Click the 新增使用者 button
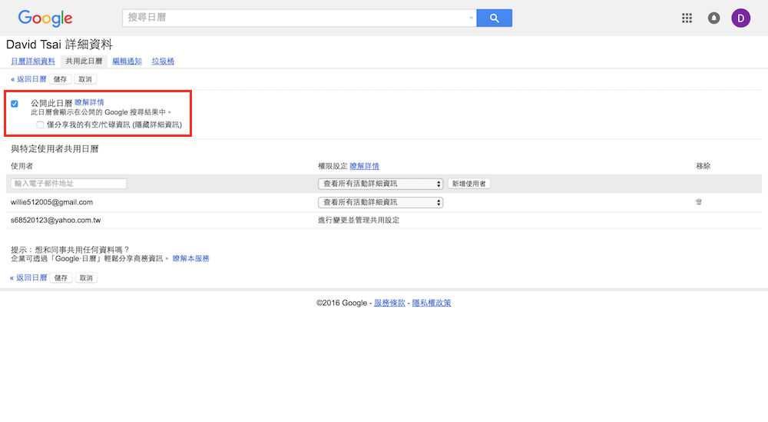This screenshot has width=768, height=422. (468, 183)
